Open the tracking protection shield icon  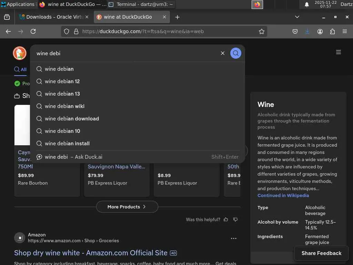click(x=67, y=31)
